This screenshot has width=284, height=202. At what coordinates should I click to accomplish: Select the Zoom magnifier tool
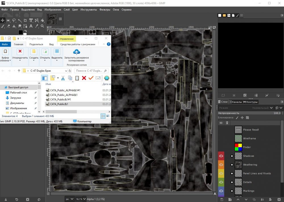point(42,26)
